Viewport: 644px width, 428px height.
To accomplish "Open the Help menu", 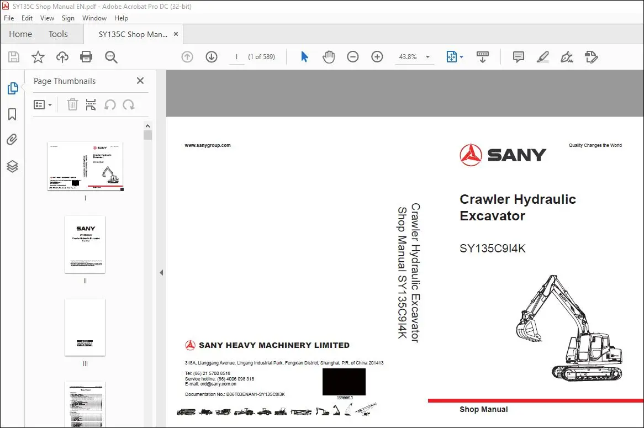I will tap(121, 18).
